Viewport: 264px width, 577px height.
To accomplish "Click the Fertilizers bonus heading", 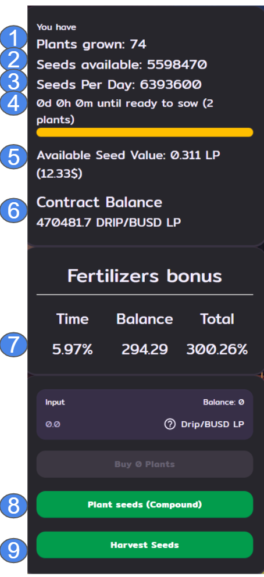I will 145,275.
